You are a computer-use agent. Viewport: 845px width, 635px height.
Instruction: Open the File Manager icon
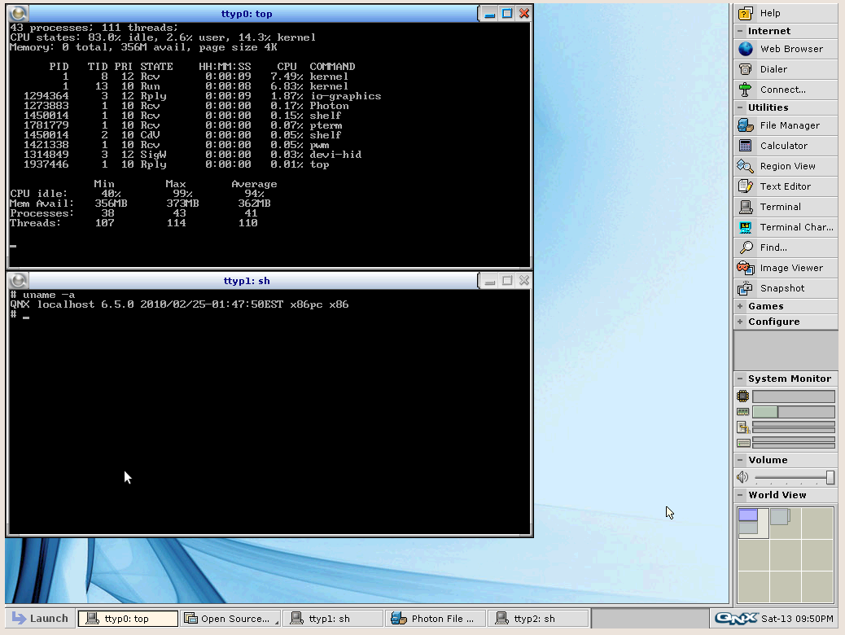pyautogui.click(x=745, y=125)
